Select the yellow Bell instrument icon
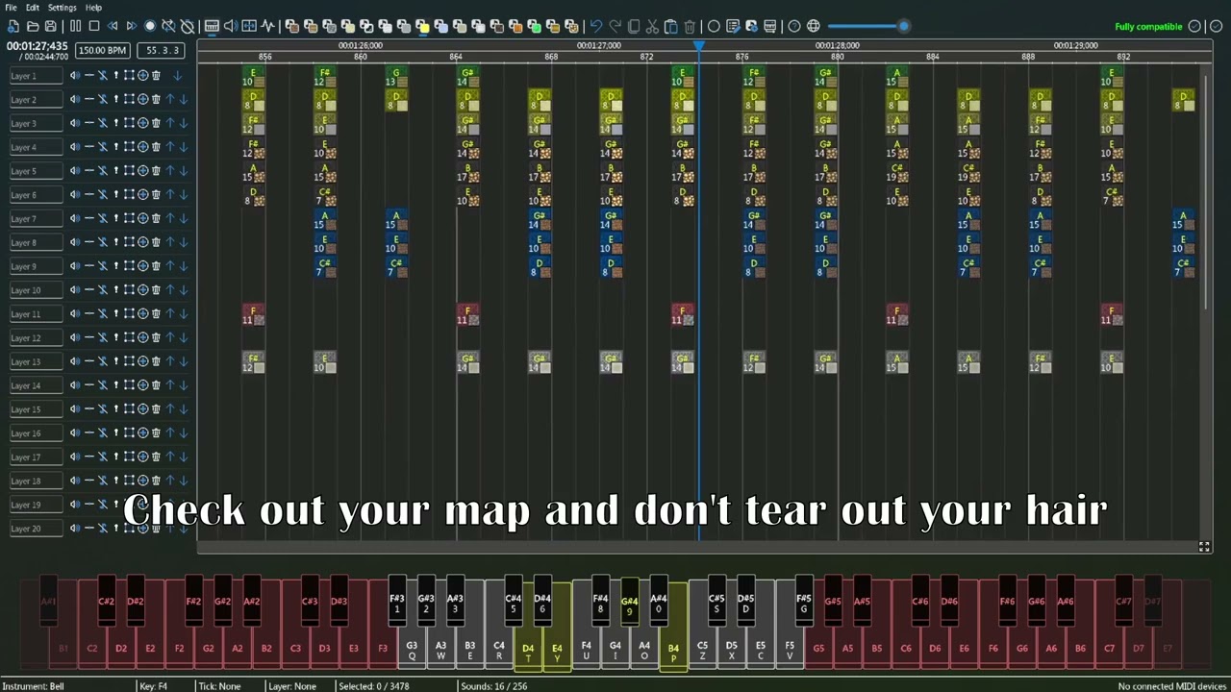This screenshot has width=1231, height=692. tap(422, 26)
